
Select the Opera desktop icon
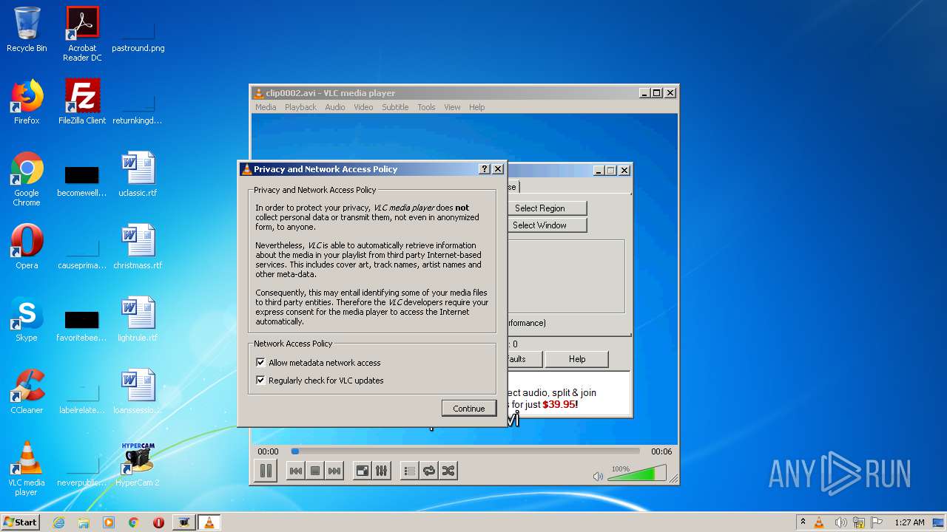(x=27, y=246)
